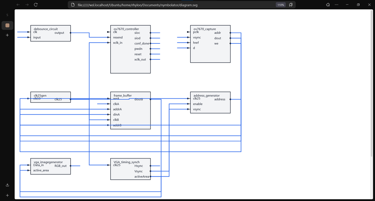The image size is (375, 201).
Task: Click the conf_done port label
Action: click(x=142, y=43)
